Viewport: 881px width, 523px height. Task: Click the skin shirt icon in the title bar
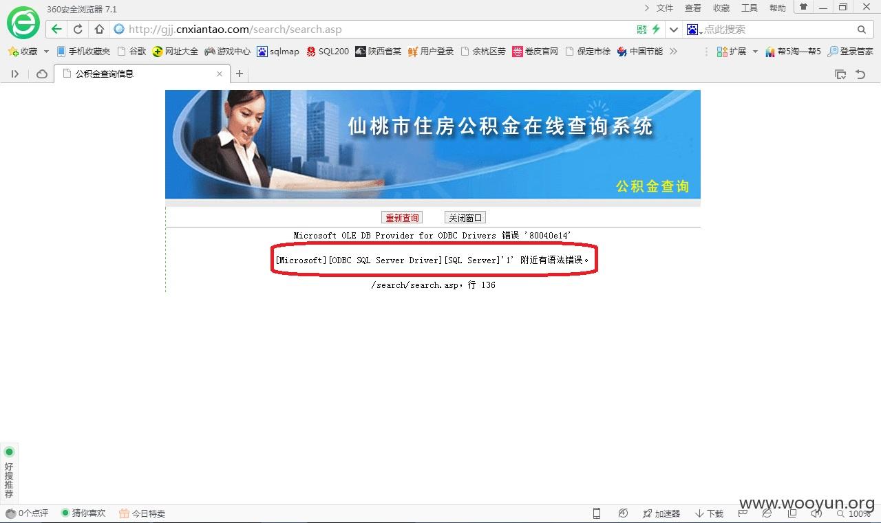pyautogui.click(x=803, y=7)
